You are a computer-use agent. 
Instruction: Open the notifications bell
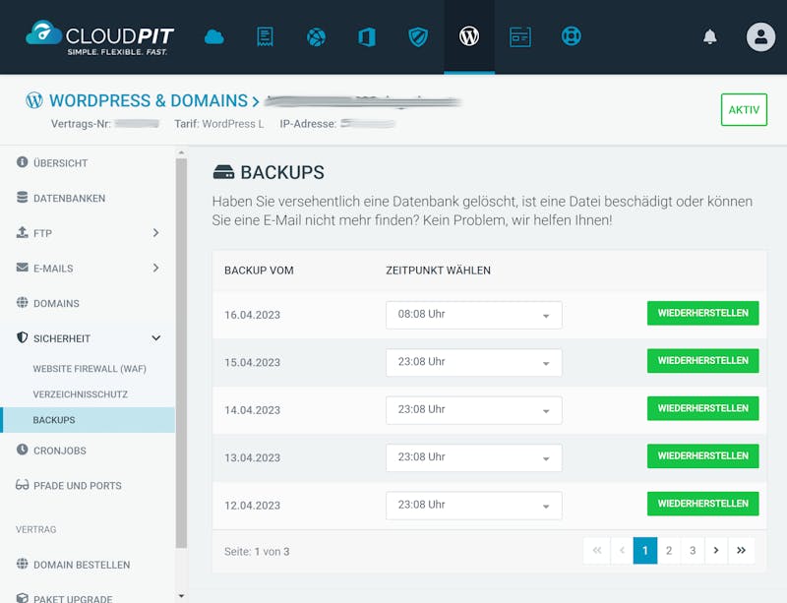tap(709, 36)
